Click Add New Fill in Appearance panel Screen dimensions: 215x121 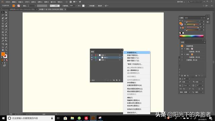185,76
